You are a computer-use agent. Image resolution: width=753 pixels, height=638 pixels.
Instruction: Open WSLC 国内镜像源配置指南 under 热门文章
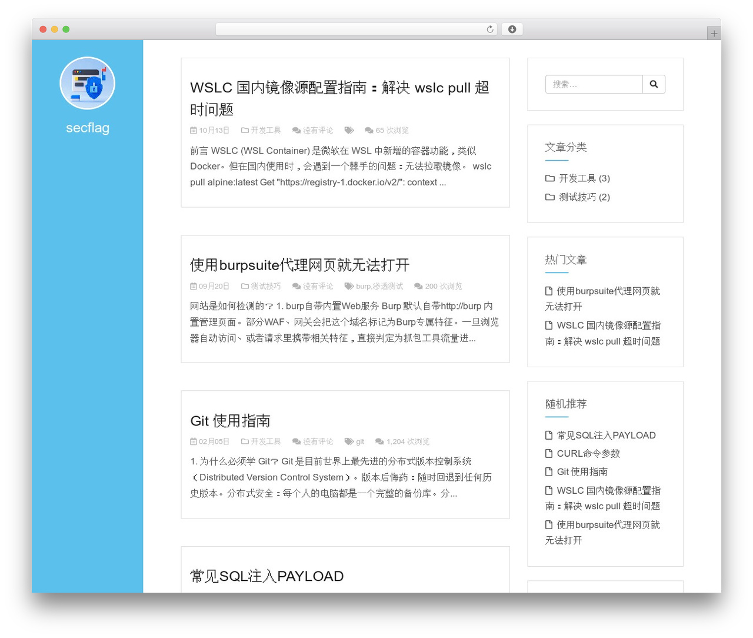602,333
